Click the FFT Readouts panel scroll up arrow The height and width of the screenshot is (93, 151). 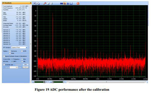tap(31, 6)
